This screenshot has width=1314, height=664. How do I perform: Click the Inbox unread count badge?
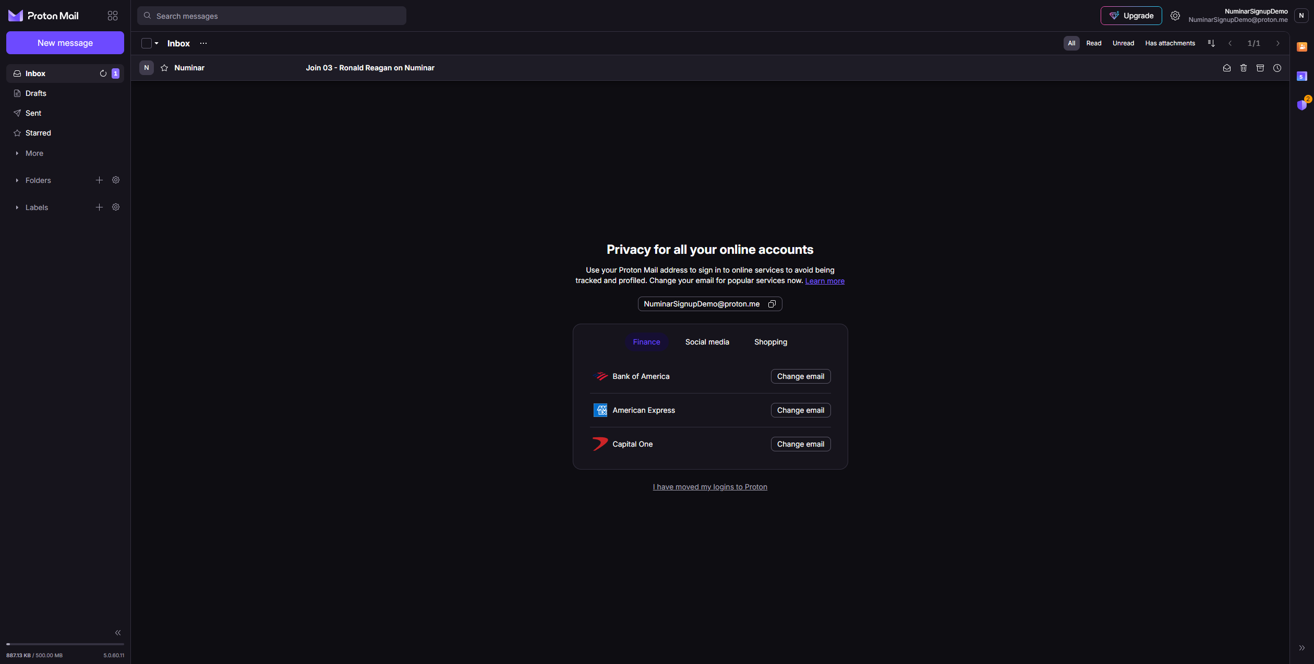point(115,73)
